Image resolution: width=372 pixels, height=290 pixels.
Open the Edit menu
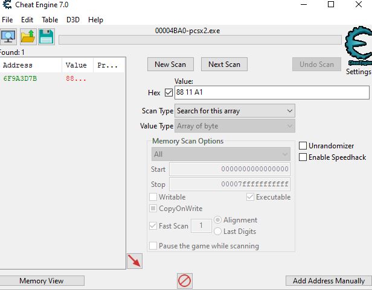pyautogui.click(x=27, y=20)
